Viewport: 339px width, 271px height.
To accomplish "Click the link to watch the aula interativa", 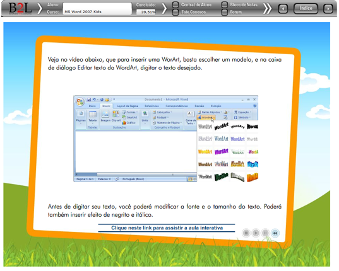I will pos(167,228).
